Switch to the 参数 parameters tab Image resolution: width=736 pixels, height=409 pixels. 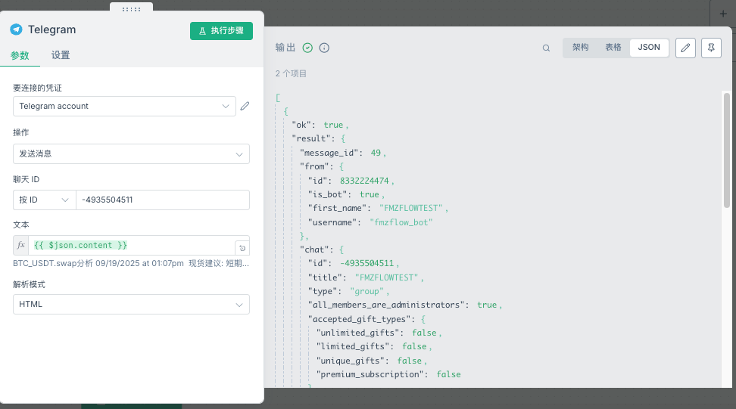(20, 55)
